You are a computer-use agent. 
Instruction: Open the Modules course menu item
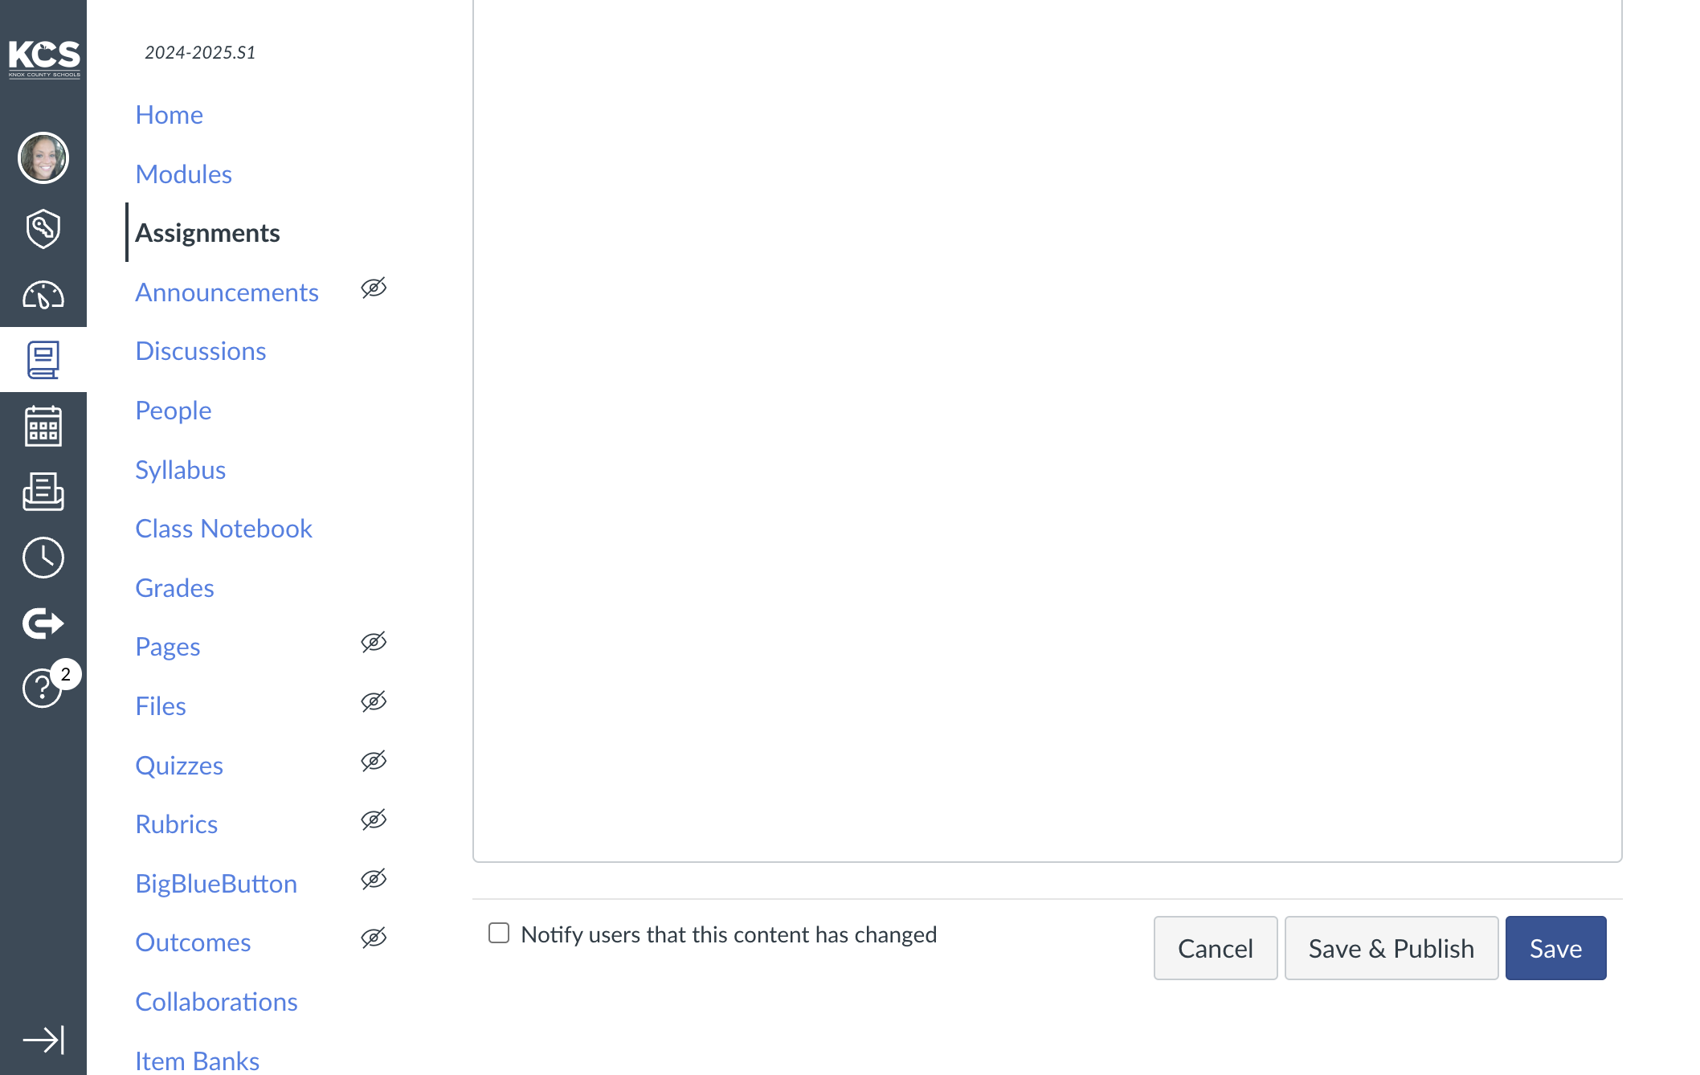(184, 174)
